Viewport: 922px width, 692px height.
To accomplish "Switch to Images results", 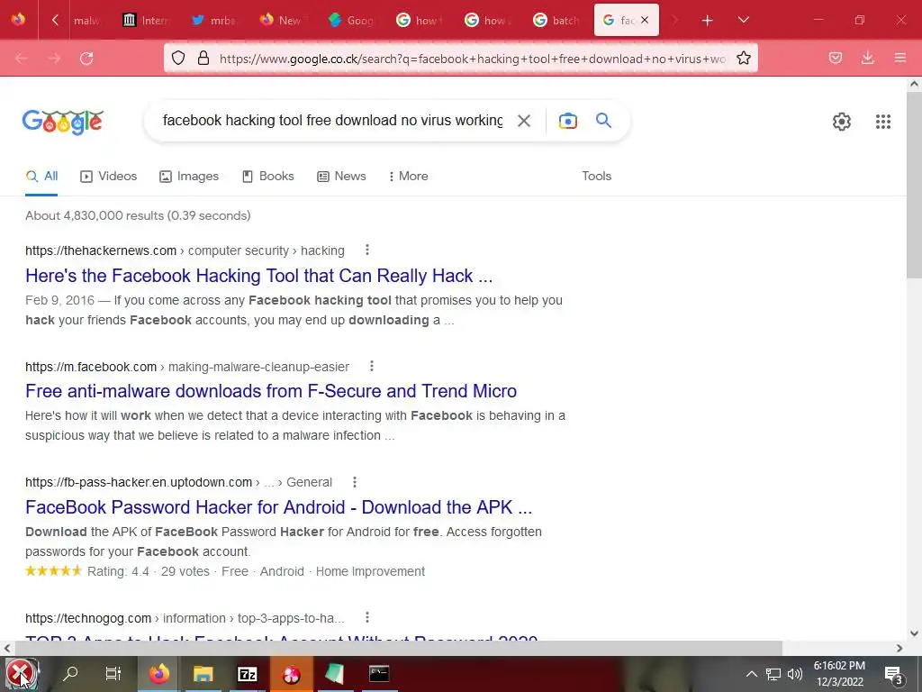I will tap(189, 176).
